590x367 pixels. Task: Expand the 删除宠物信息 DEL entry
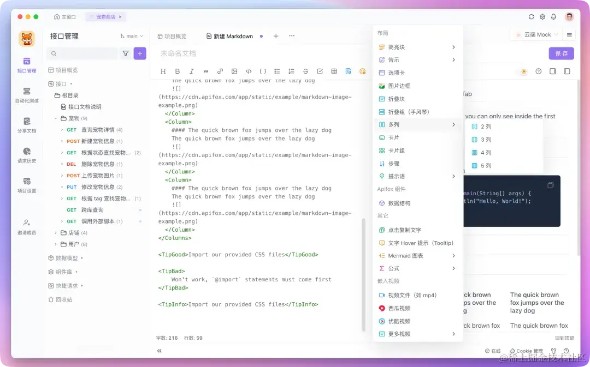[62, 164]
